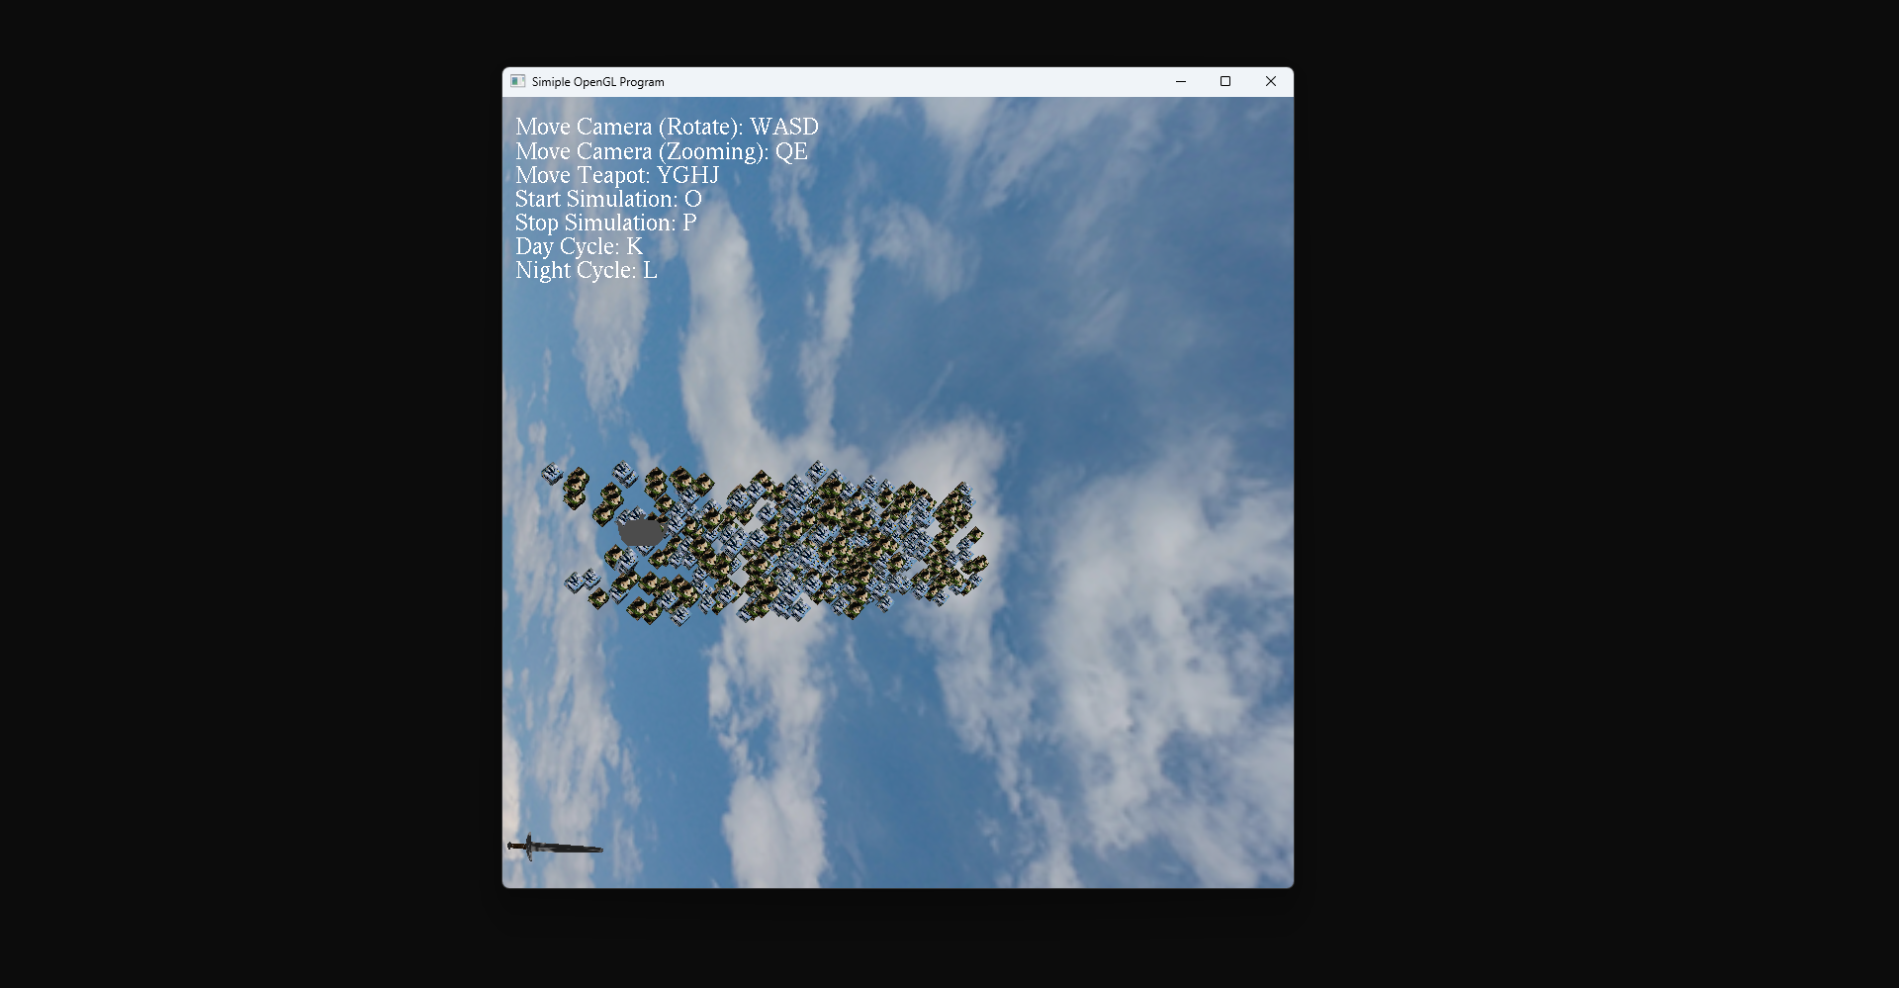1899x988 pixels.
Task: Click the 'Move Teapot: YGHJ' instruction
Action: click(617, 175)
